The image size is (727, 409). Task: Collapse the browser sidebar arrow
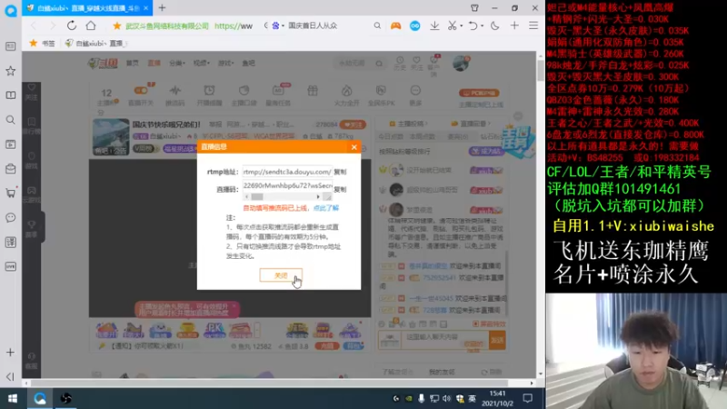[11, 376]
